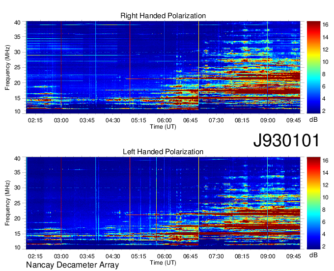334x271 pixels.
Task: Click the "16" value on the upper color bar
Action: point(325,25)
